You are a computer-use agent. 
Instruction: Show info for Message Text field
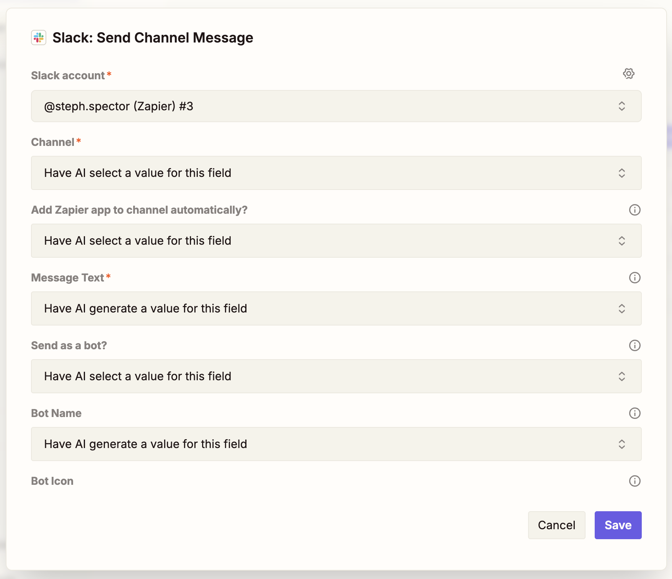click(x=634, y=278)
